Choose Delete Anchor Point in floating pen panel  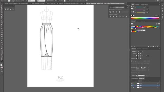tap(11, 9)
